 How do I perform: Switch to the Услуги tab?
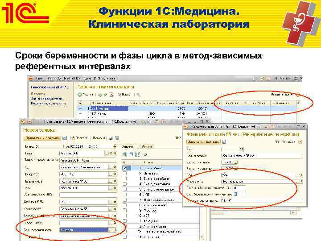(147, 146)
